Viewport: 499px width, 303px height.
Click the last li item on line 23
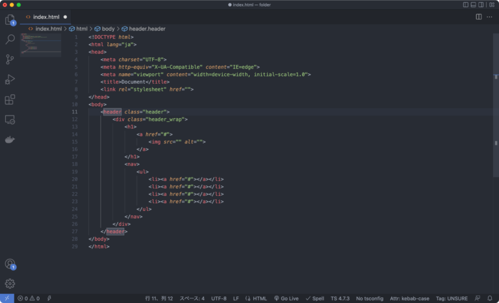[186, 202]
